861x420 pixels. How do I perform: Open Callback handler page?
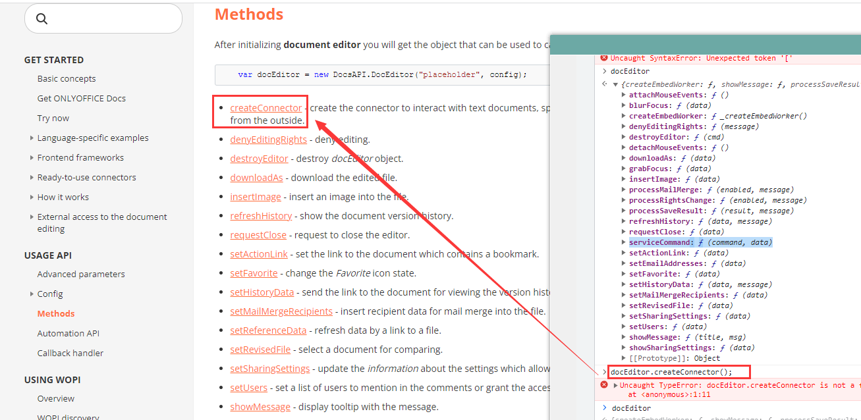70,353
